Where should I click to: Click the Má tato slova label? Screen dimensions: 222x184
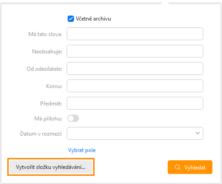(x=45, y=34)
